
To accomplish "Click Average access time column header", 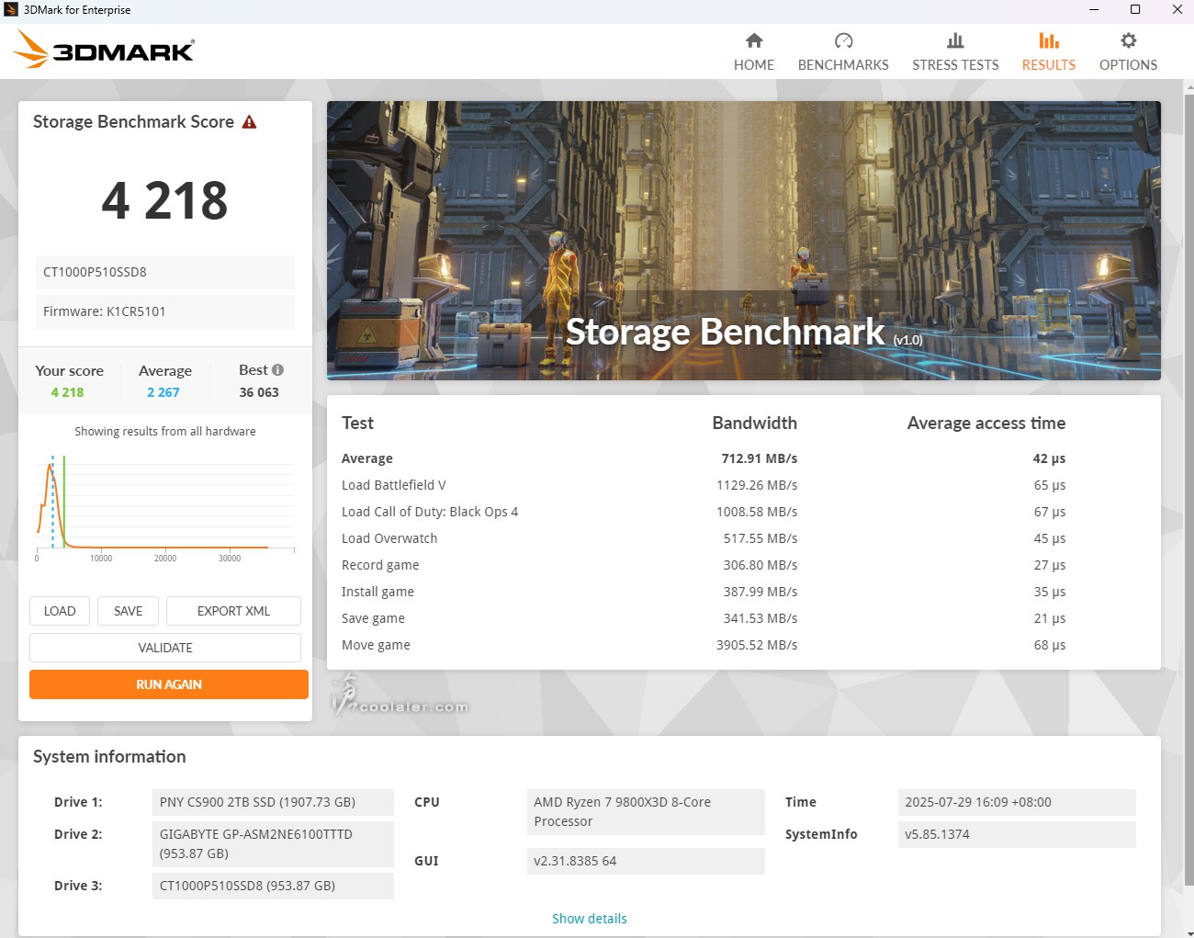I will click(986, 423).
